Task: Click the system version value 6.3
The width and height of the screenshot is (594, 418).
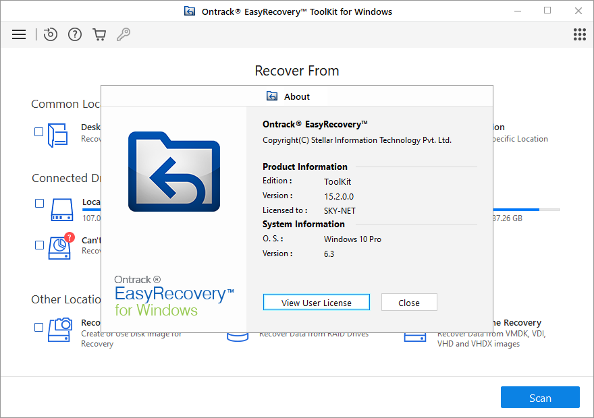Action: [x=329, y=253]
